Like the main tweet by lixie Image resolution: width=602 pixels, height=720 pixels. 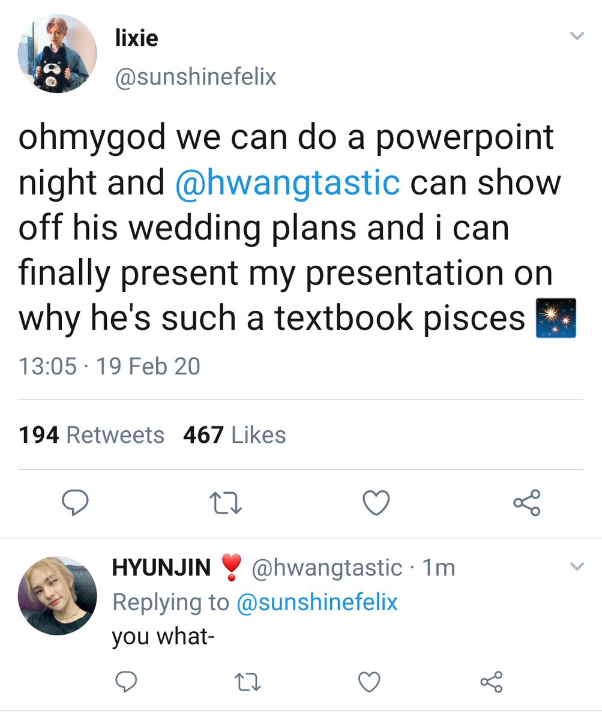(x=378, y=503)
